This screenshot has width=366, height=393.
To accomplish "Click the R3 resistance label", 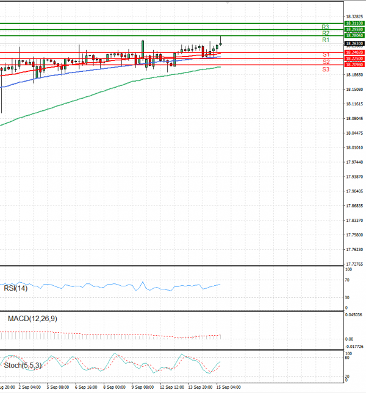I will [325, 27].
